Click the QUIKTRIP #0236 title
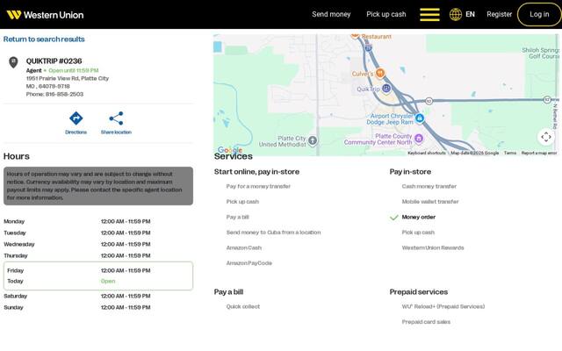 [54, 61]
